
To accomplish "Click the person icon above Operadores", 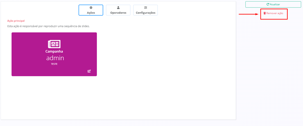I will point(118,8).
